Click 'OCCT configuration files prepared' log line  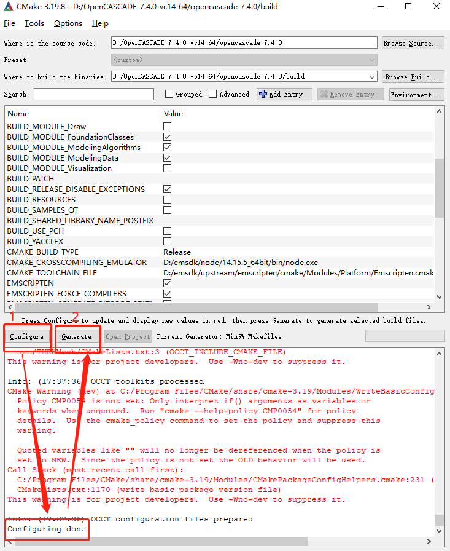coord(172,520)
